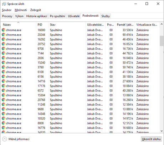
Task: Click Chrome icon of process PID 11248
Action: tap(4, 105)
